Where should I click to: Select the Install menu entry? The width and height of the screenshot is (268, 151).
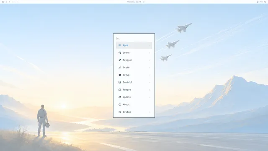[134, 82]
